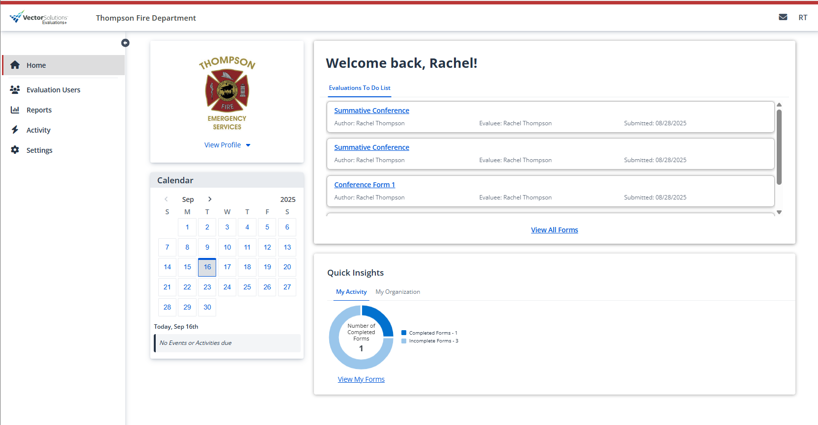
Task: Click the Sep month label in calendar
Action: 188,199
